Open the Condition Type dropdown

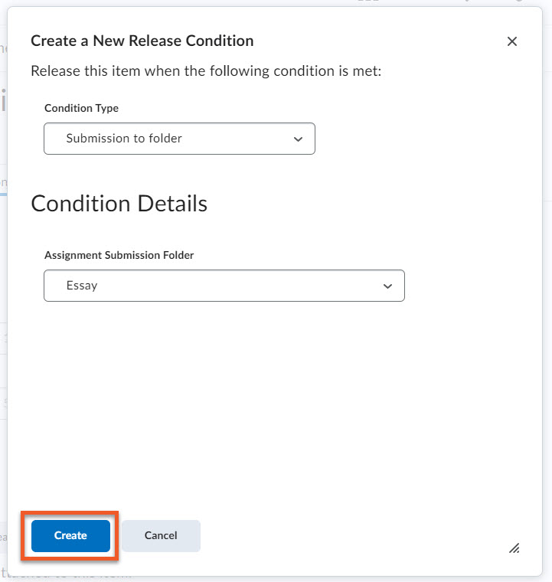(x=179, y=139)
